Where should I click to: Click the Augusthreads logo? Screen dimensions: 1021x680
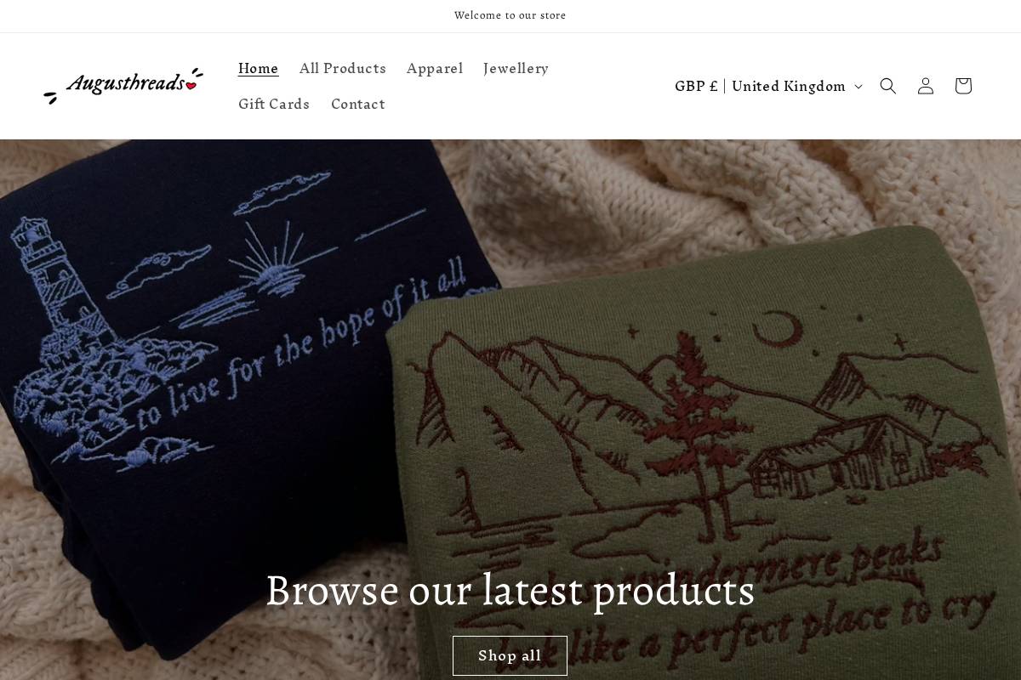coord(123,86)
